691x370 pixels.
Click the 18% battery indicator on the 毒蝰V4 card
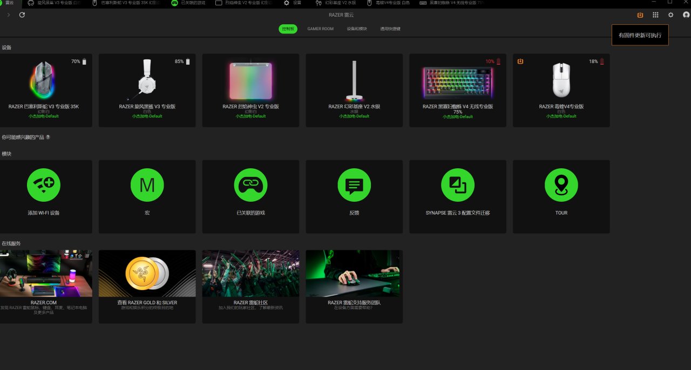(597, 61)
